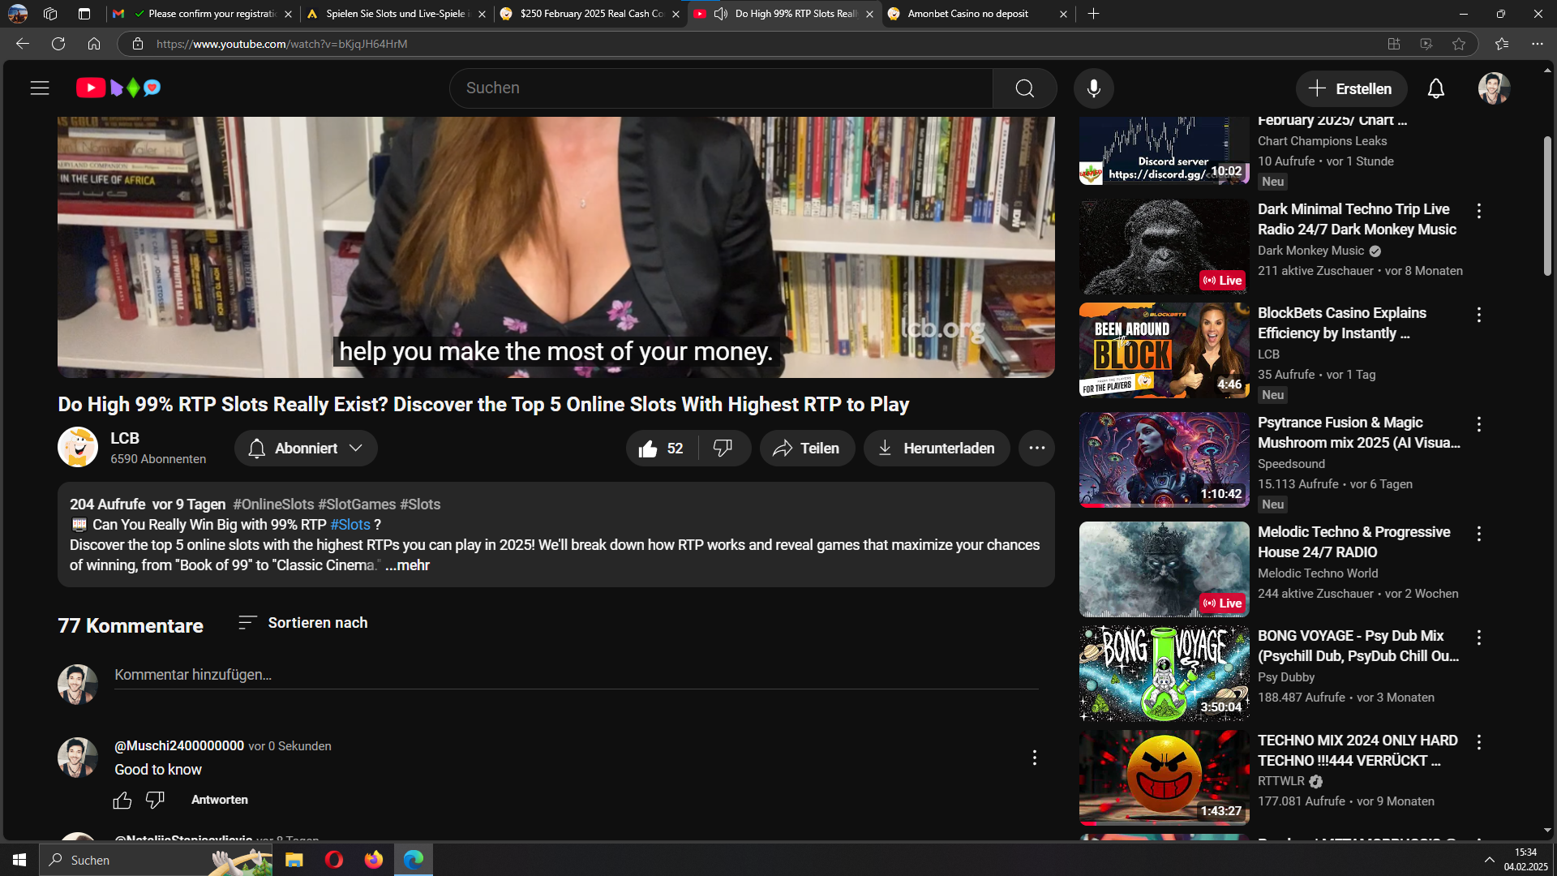This screenshot has height=876, width=1557.
Task: Open Dark Monkey Music channel name
Action: [1310, 251]
